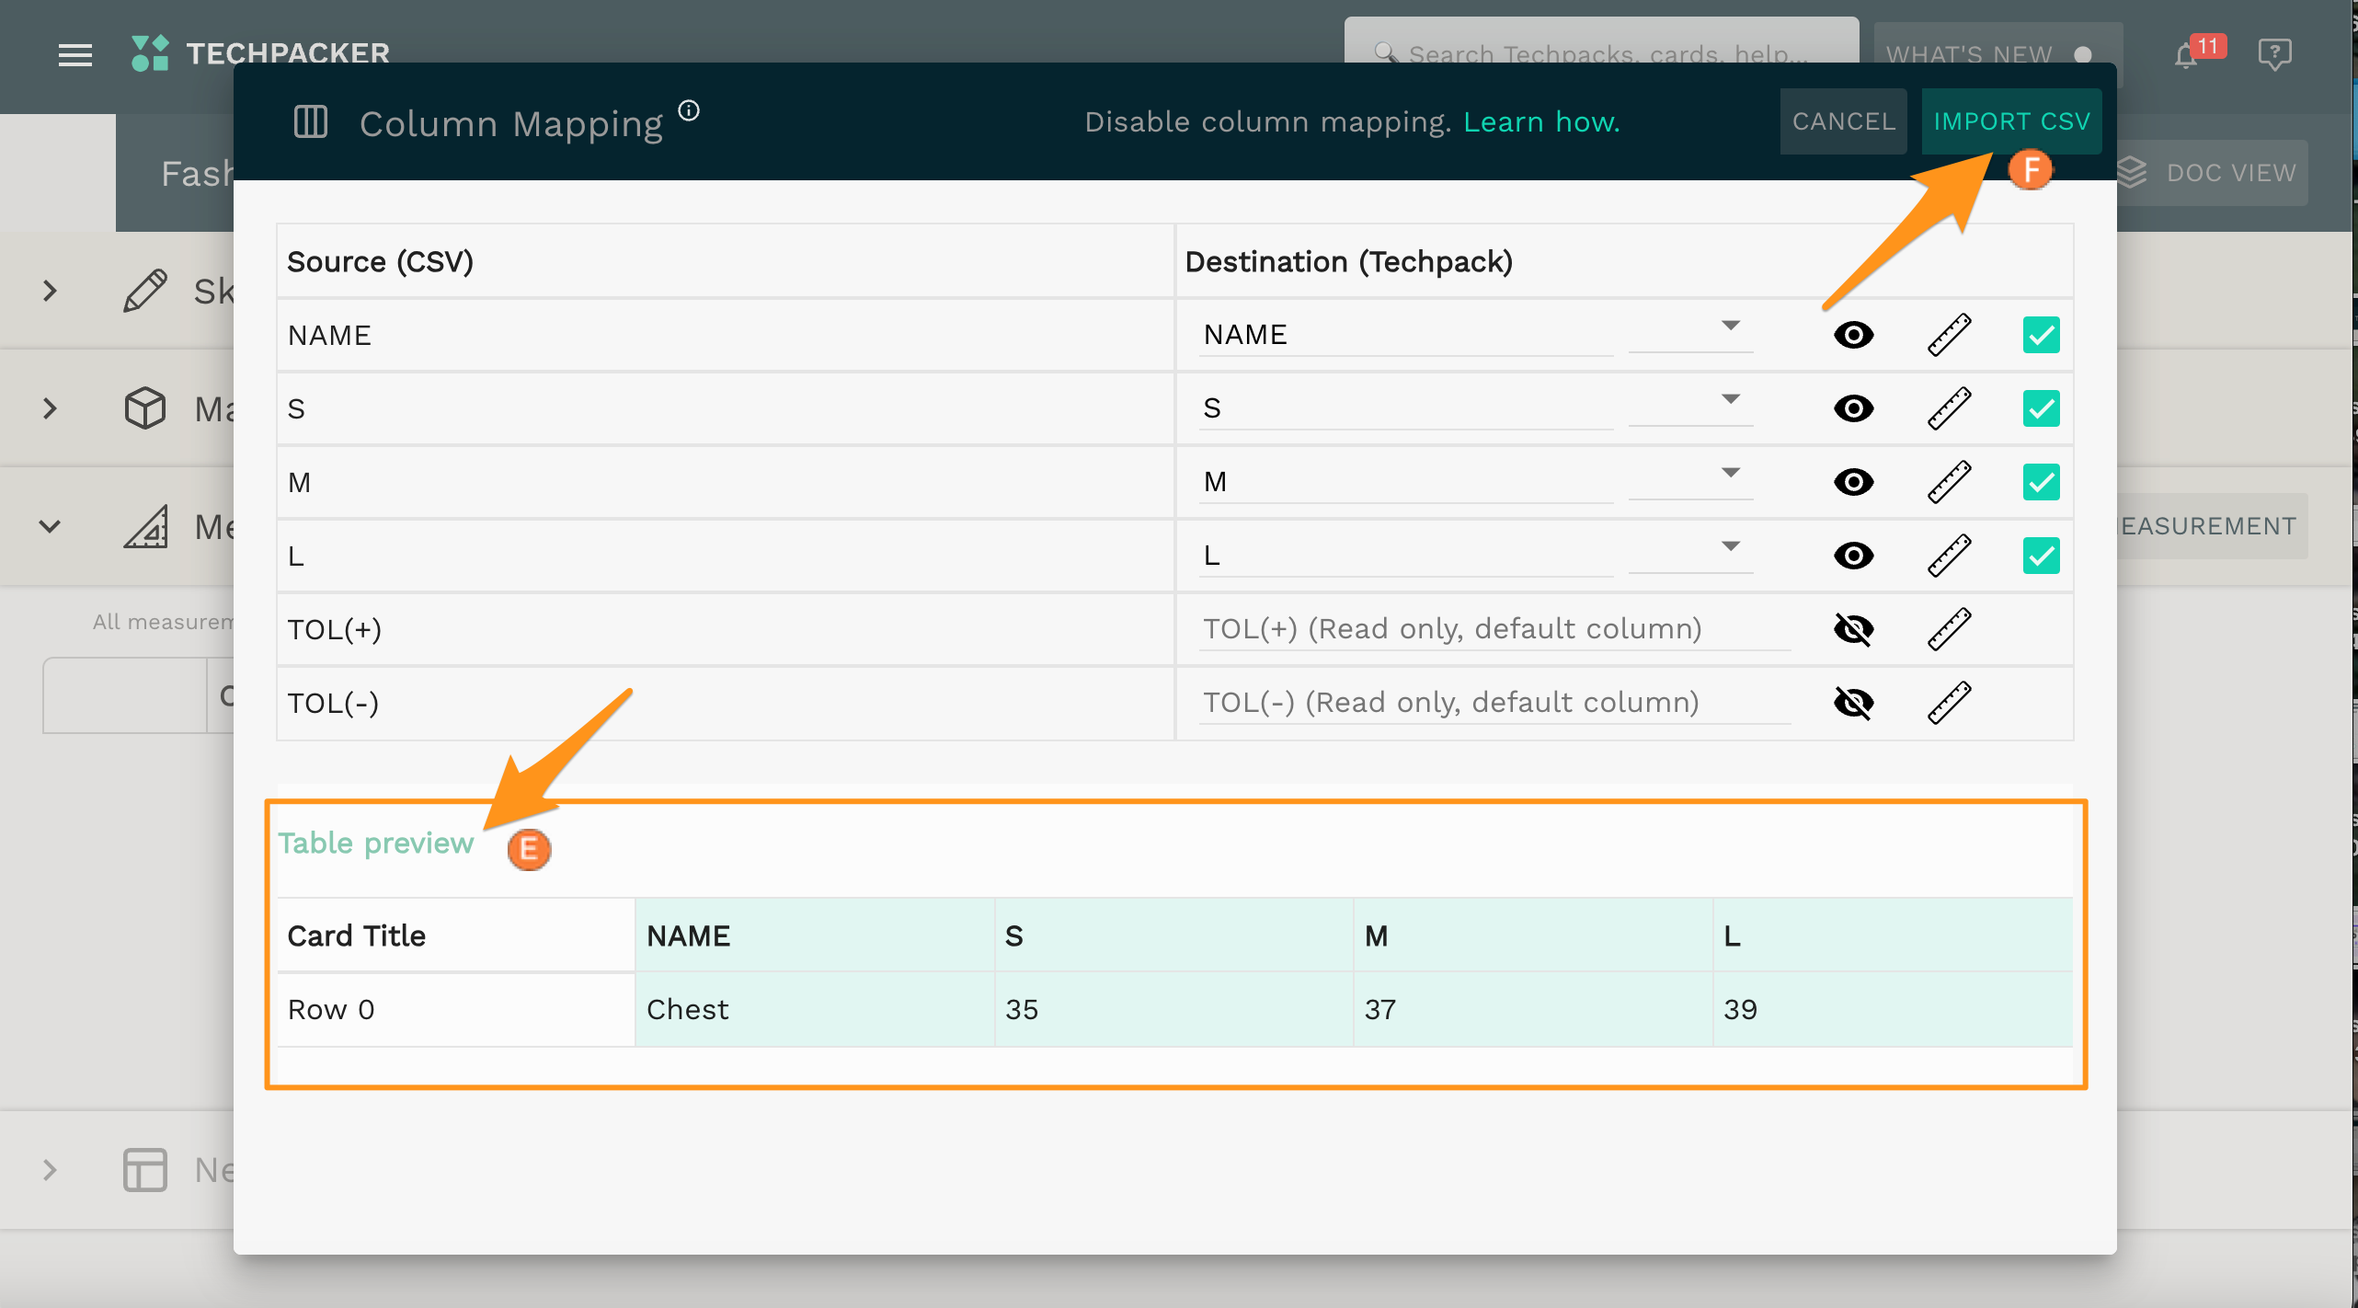
Task: Click the Import CSV button
Action: 2011,121
